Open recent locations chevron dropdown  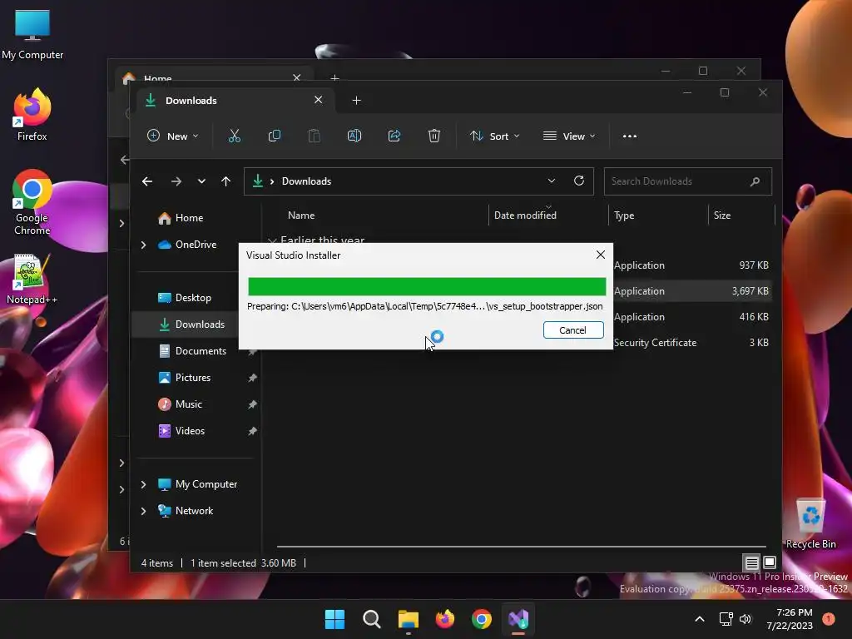coord(201,181)
